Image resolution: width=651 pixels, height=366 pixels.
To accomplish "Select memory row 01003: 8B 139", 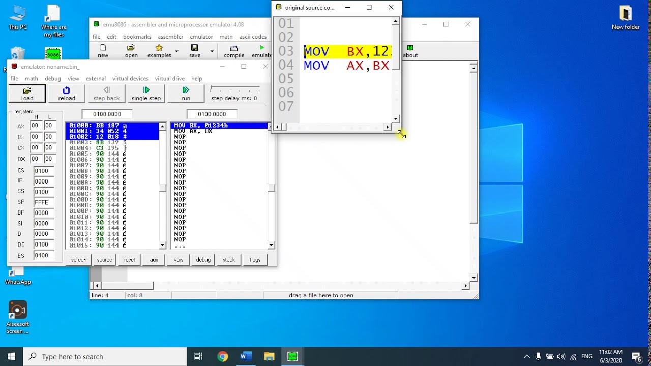I will coord(112,142).
